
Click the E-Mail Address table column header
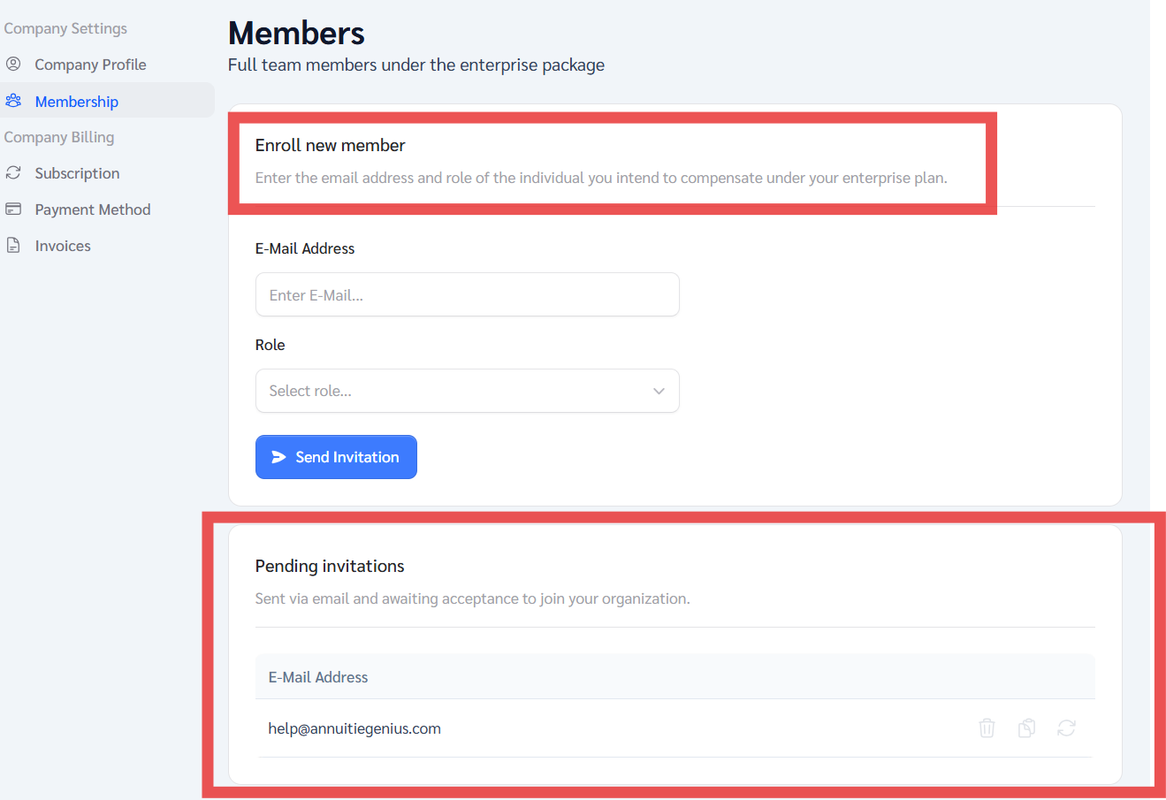click(x=318, y=677)
